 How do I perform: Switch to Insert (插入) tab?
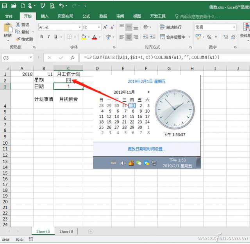coord(45,16)
